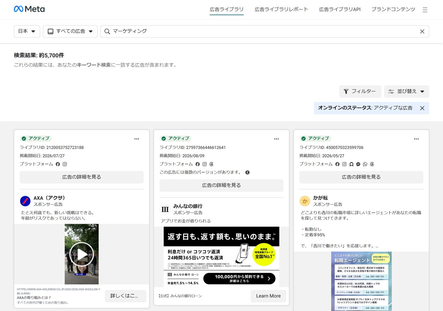Click the 【公式】みんなの銀行ローン headline

(180, 296)
